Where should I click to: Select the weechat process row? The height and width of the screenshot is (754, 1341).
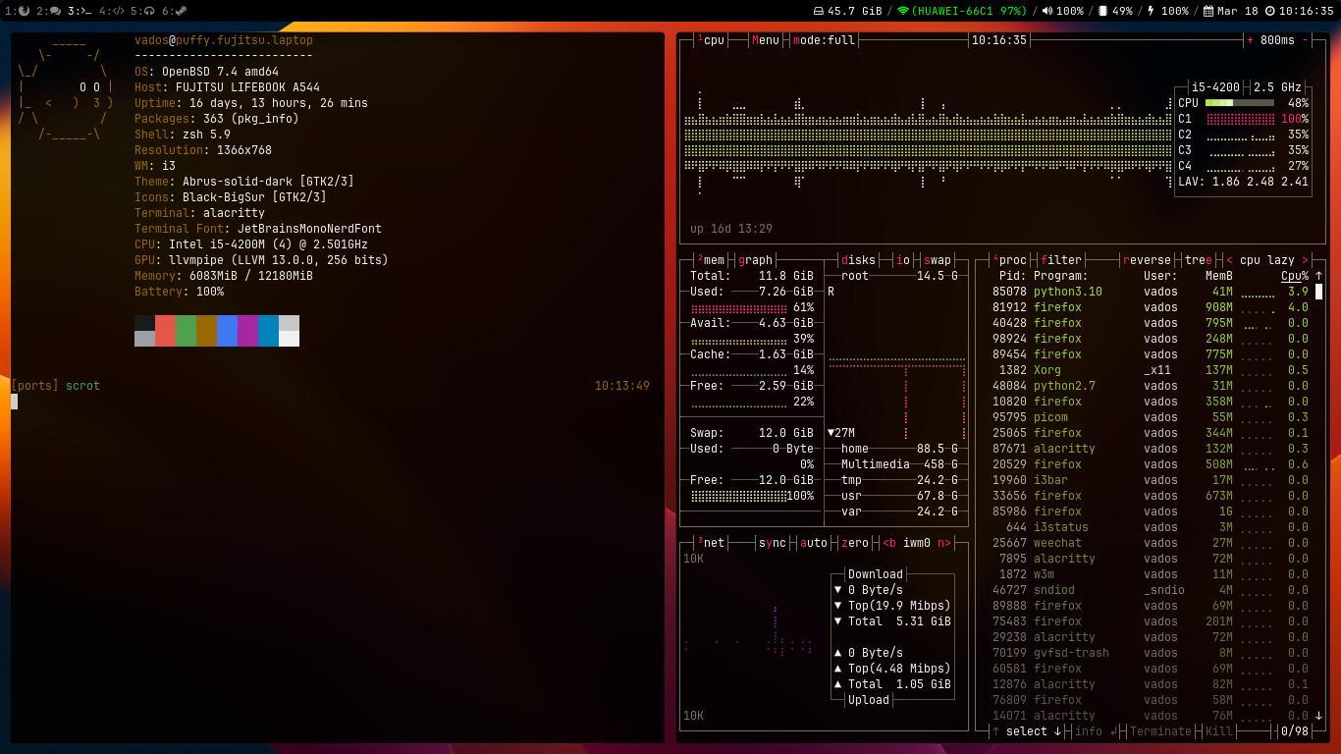pyautogui.click(x=1150, y=543)
